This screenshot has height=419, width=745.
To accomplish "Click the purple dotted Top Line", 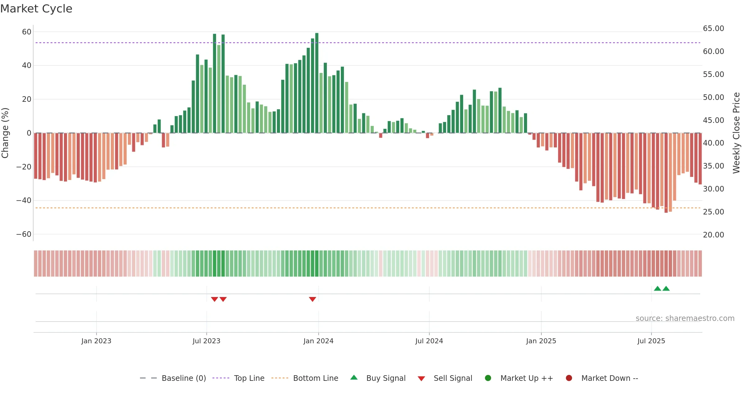I will pos(368,43).
